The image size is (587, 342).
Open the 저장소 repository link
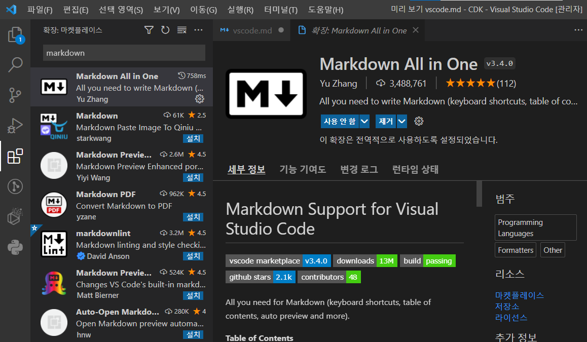(507, 307)
